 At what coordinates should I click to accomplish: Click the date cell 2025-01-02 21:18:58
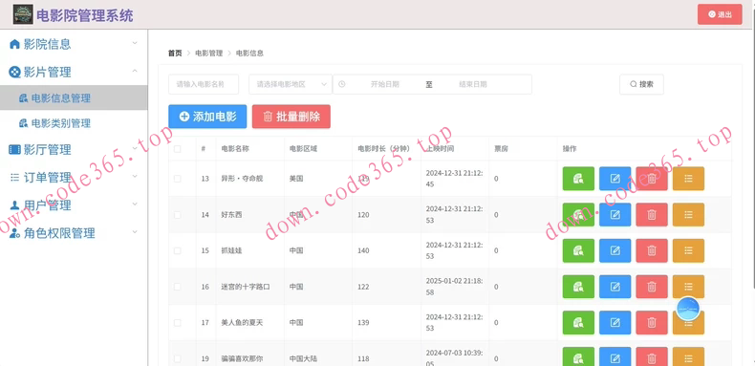pyautogui.click(x=455, y=287)
